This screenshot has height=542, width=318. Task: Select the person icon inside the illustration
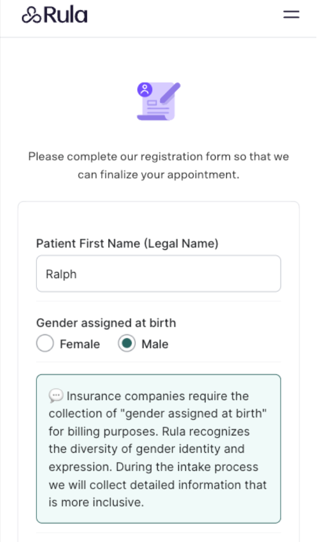point(145,90)
